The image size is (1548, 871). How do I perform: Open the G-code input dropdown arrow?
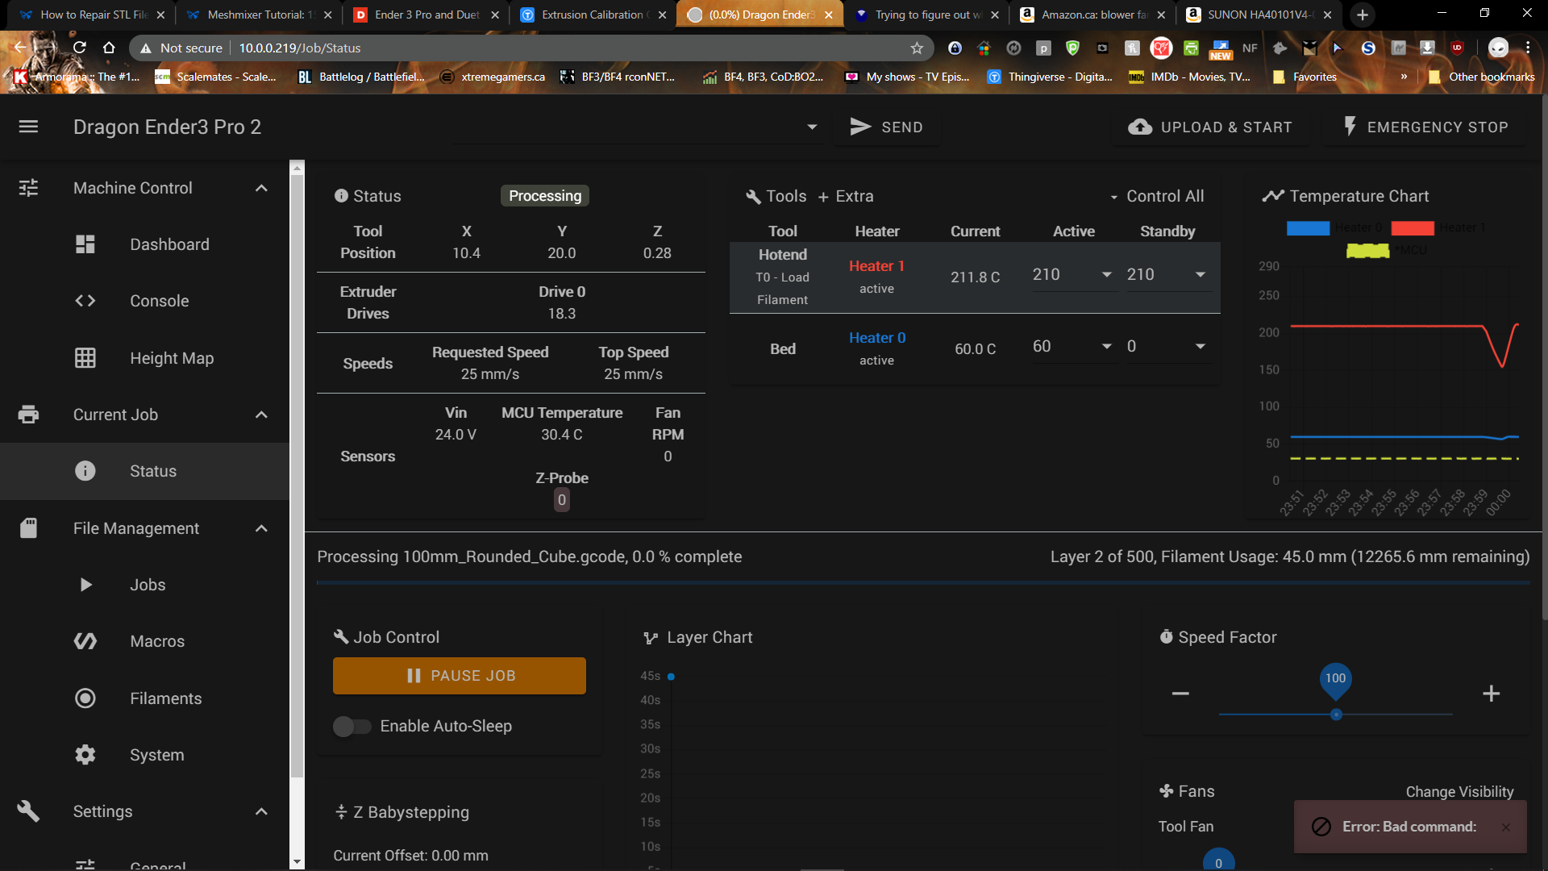point(812,127)
